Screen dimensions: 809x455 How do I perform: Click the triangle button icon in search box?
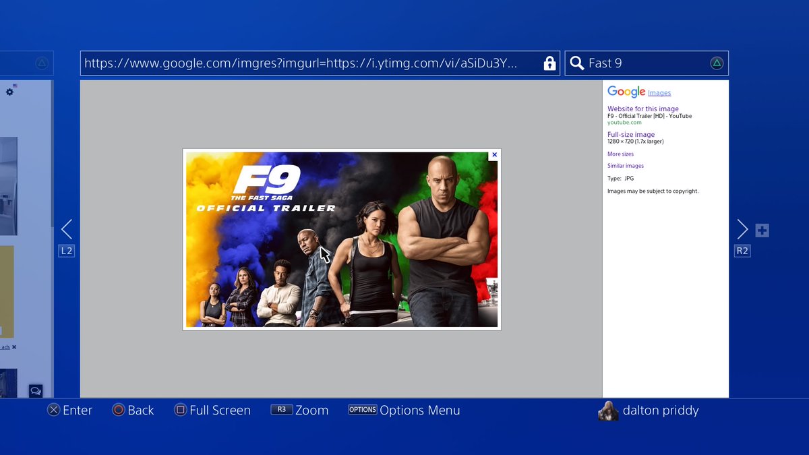(717, 63)
